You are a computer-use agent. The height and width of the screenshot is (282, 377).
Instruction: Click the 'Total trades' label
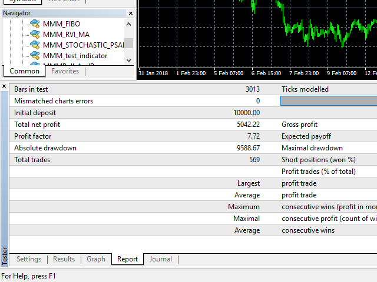point(32,160)
